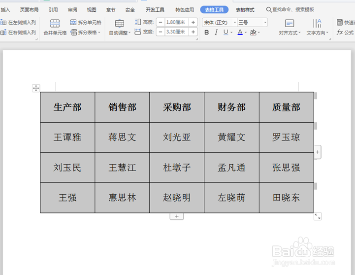The height and width of the screenshot is (275, 355).
Task: Click add column plus button beside table
Action: pos(318,152)
